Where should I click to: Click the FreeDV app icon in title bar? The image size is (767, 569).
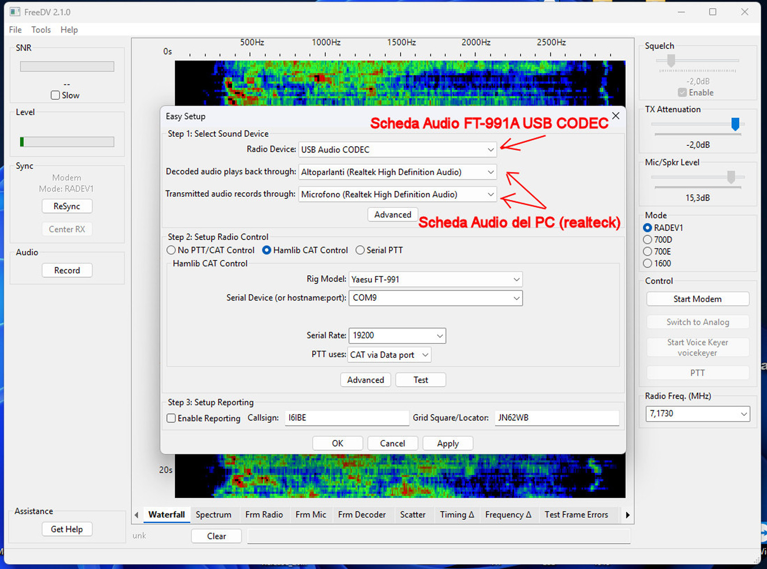point(15,12)
